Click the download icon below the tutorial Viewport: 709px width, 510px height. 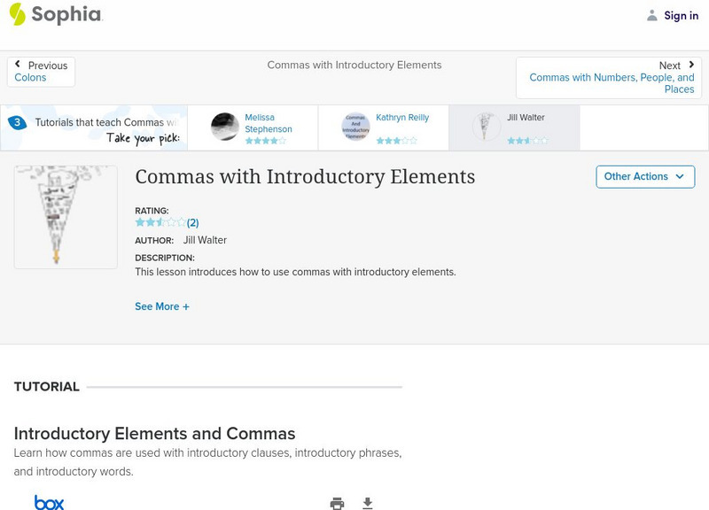click(367, 502)
